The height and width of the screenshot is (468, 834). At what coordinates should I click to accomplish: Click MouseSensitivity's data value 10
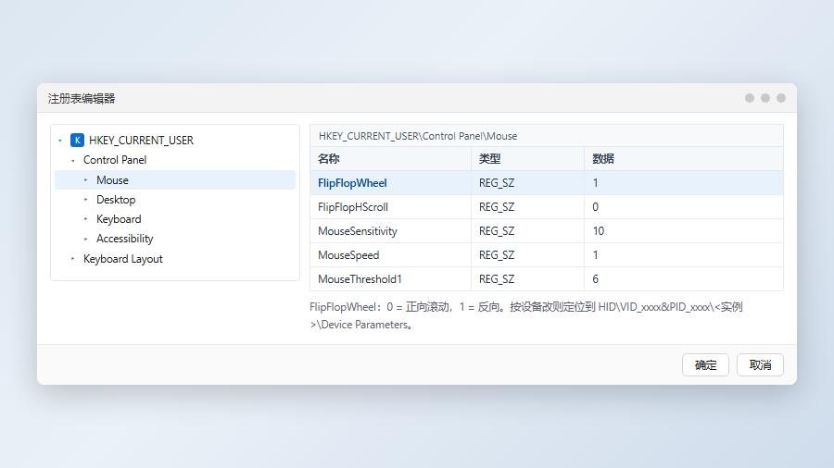599,231
